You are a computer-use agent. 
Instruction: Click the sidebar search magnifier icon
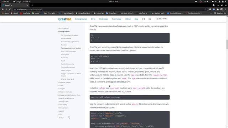click(x=69, y=117)
